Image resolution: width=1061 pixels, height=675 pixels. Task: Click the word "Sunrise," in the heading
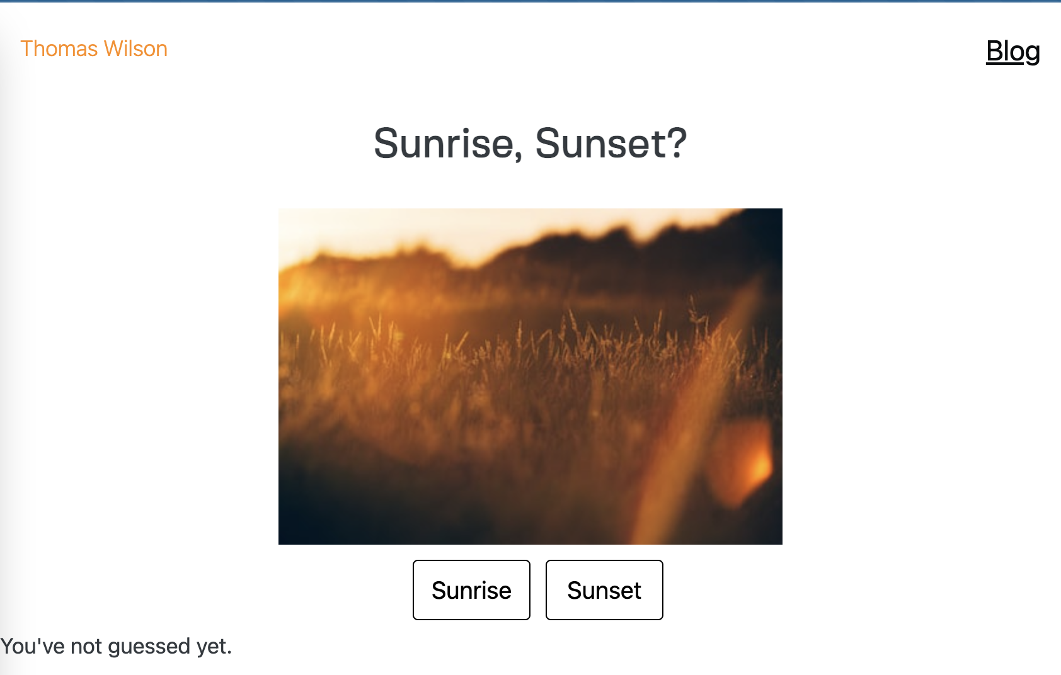pos(448,144)
